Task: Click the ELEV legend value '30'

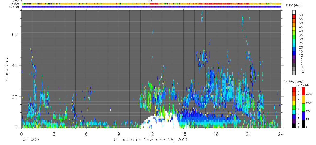Action: (x=300, y=39)
